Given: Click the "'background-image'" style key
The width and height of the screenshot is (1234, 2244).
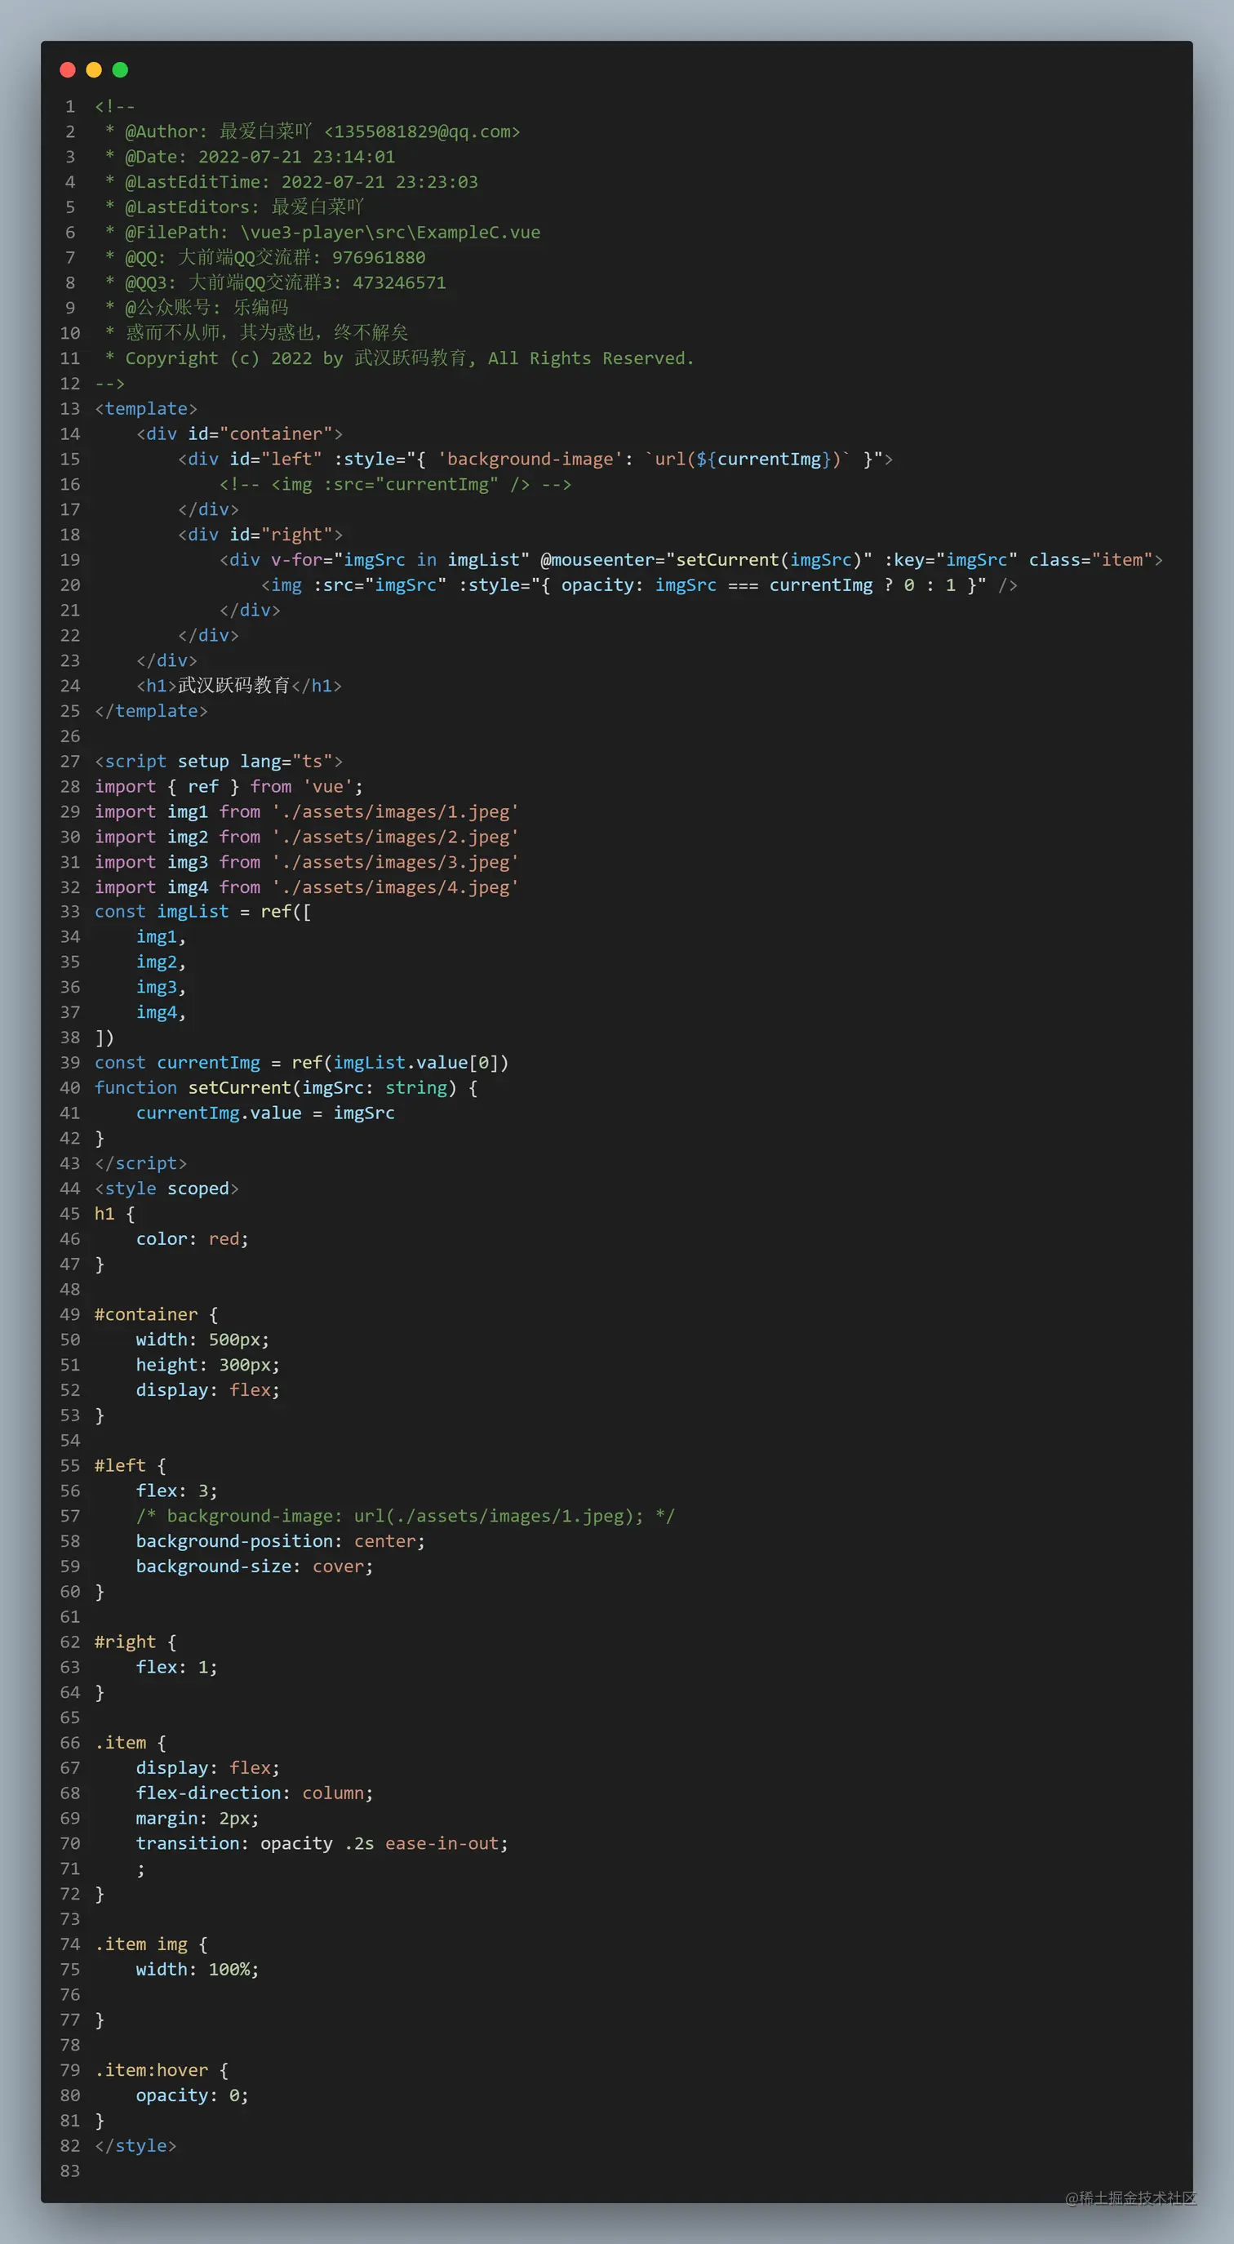Looking at the screenshot, I should (x=530, y=459).
